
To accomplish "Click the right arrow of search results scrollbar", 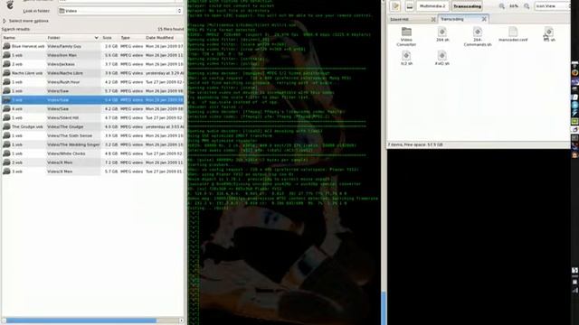I will coord(181,320).
